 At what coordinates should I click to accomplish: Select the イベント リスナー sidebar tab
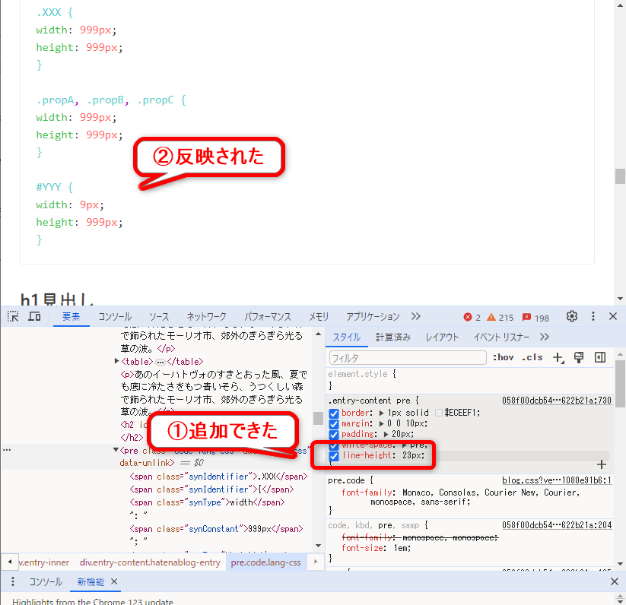(x=501, y=337)
